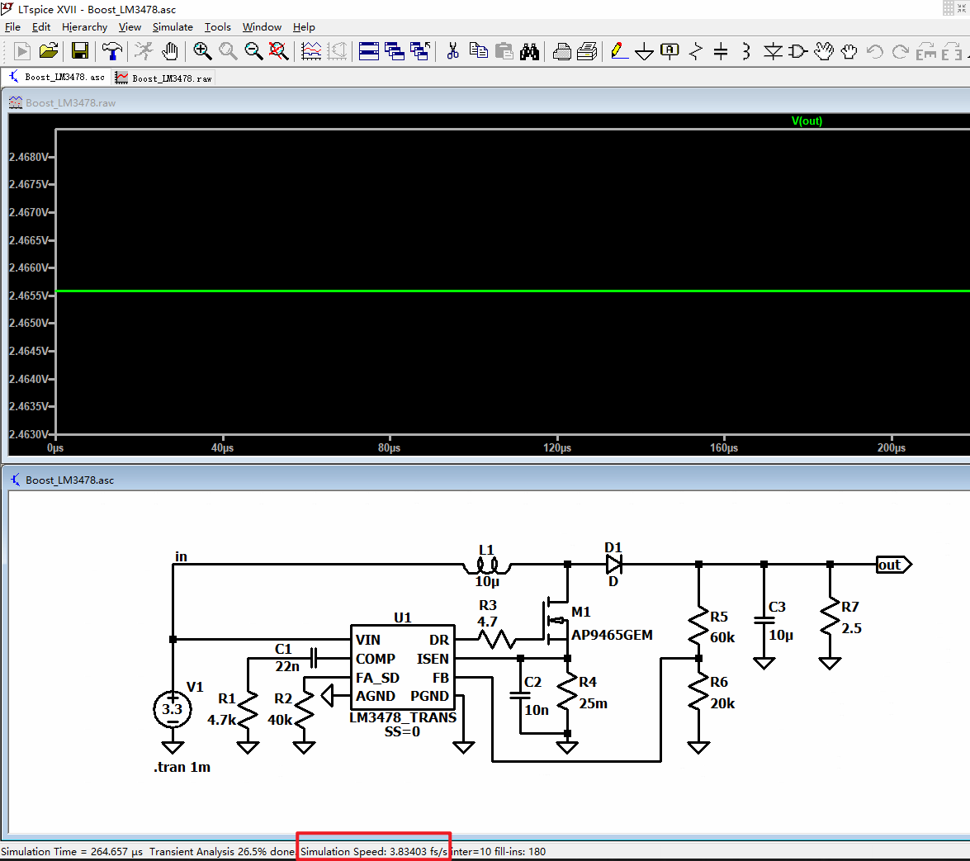Screen dimensions: 970x861
Task: Select the Move tool
Action: click(825, 51)
